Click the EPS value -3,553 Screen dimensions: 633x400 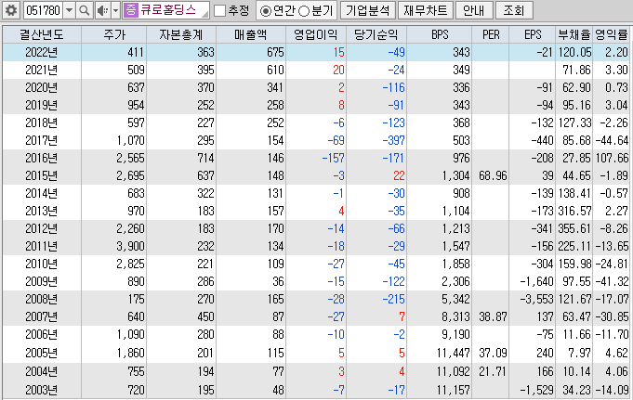pos(536,299)
